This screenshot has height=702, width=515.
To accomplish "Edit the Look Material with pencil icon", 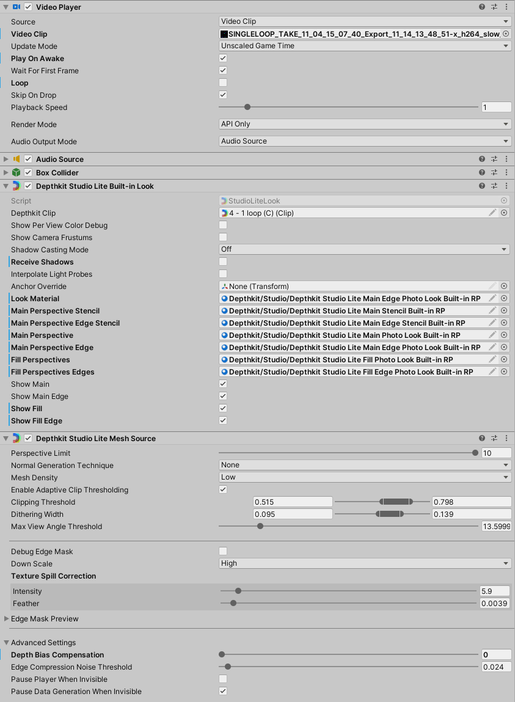I will tap(492, 299).
